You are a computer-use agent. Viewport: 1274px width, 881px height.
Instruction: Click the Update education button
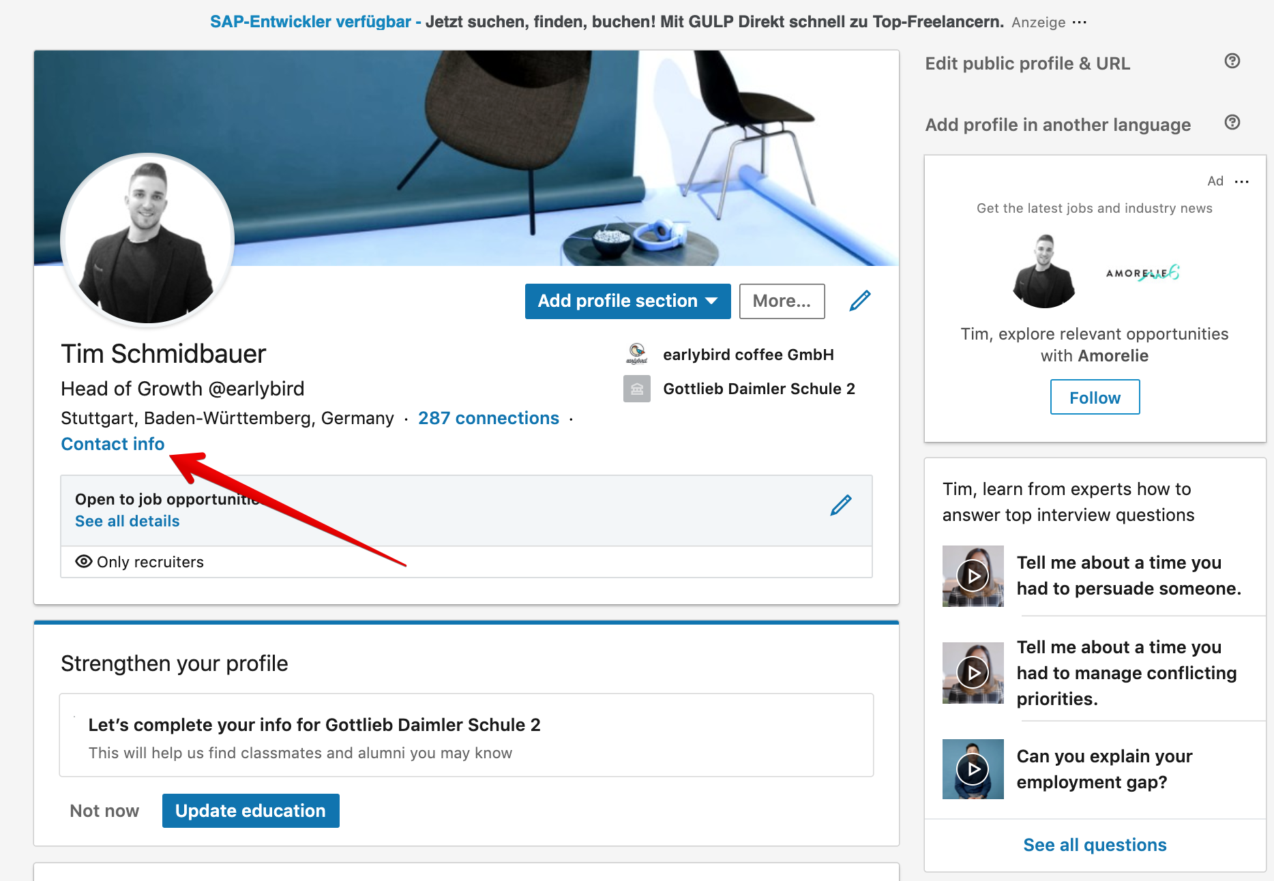[250, 811]
